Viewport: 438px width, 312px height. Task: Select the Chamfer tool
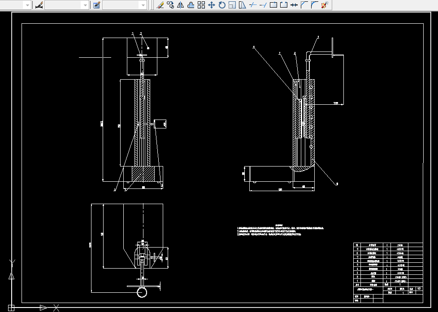point(304,5)
